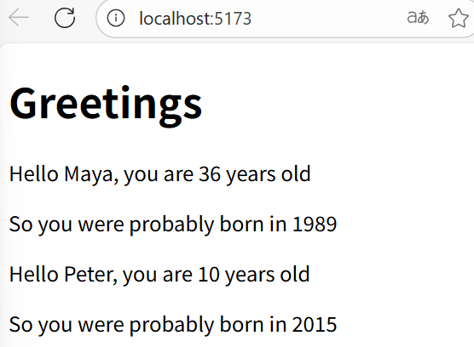Click the year 2015

pyautogui.click(x=315, y=325)
